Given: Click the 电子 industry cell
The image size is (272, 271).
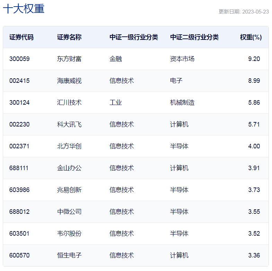Looking at the screenshot, I should pos(176,81).
